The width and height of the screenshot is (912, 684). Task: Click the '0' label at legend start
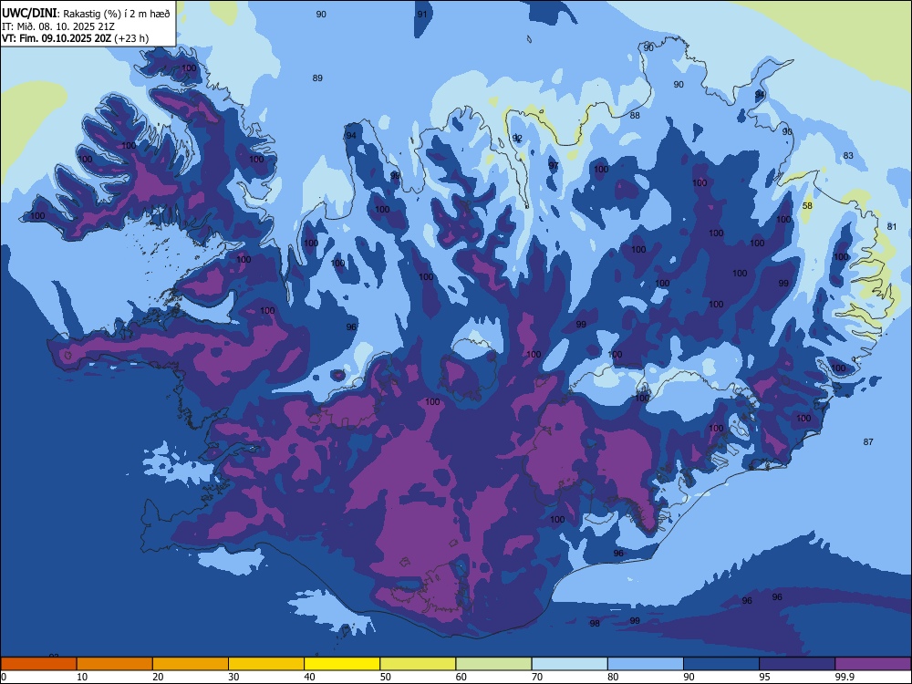4,677
